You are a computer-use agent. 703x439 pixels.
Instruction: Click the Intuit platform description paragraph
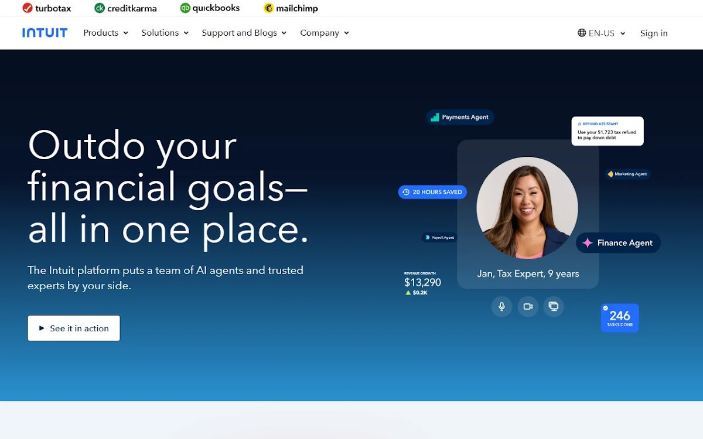click(165, 278)
